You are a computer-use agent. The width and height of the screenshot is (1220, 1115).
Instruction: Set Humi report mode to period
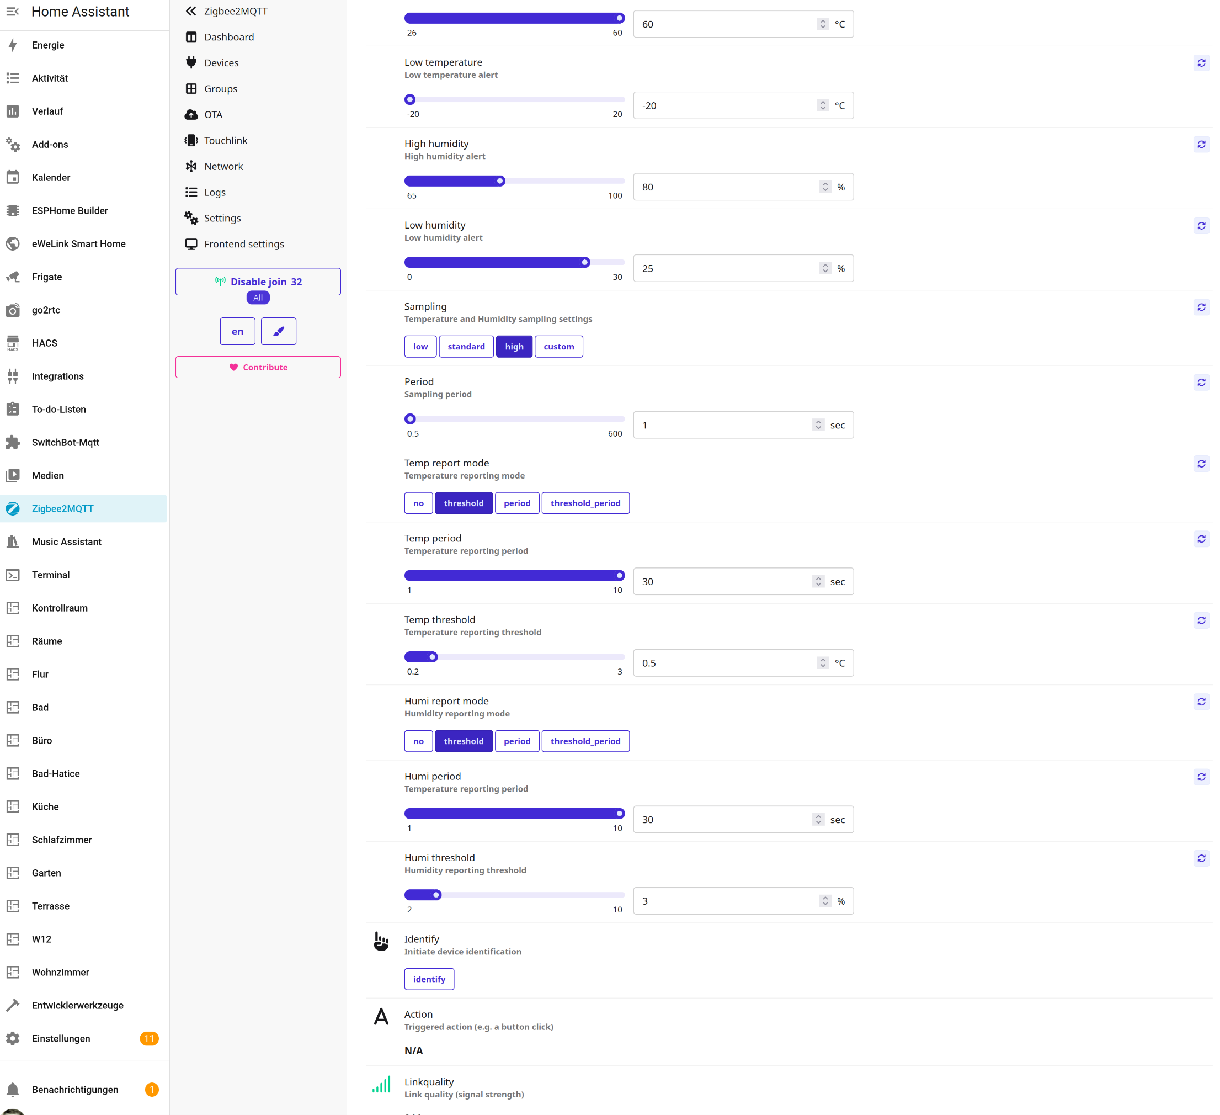[516, 741]
